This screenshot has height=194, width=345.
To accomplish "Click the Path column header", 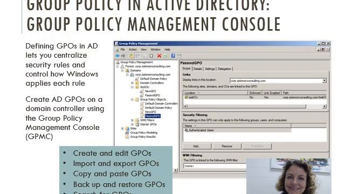I will pyautogui.click(x=304, y=93).
